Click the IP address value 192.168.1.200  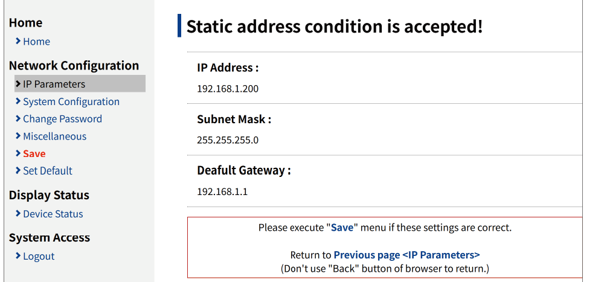coord(228,89)
